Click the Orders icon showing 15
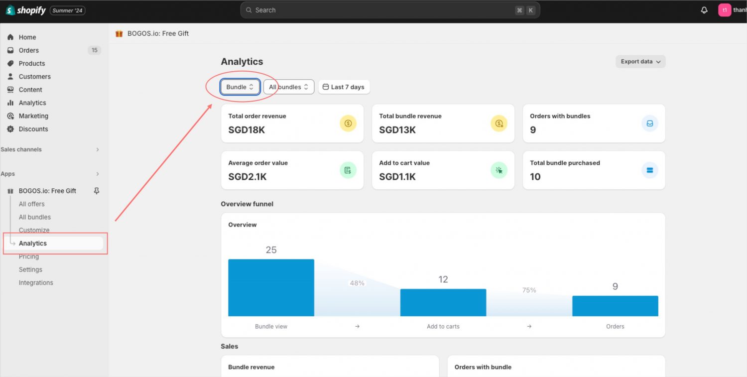Image resolution: width=747 pixels, height=377 pixels. 11,50
